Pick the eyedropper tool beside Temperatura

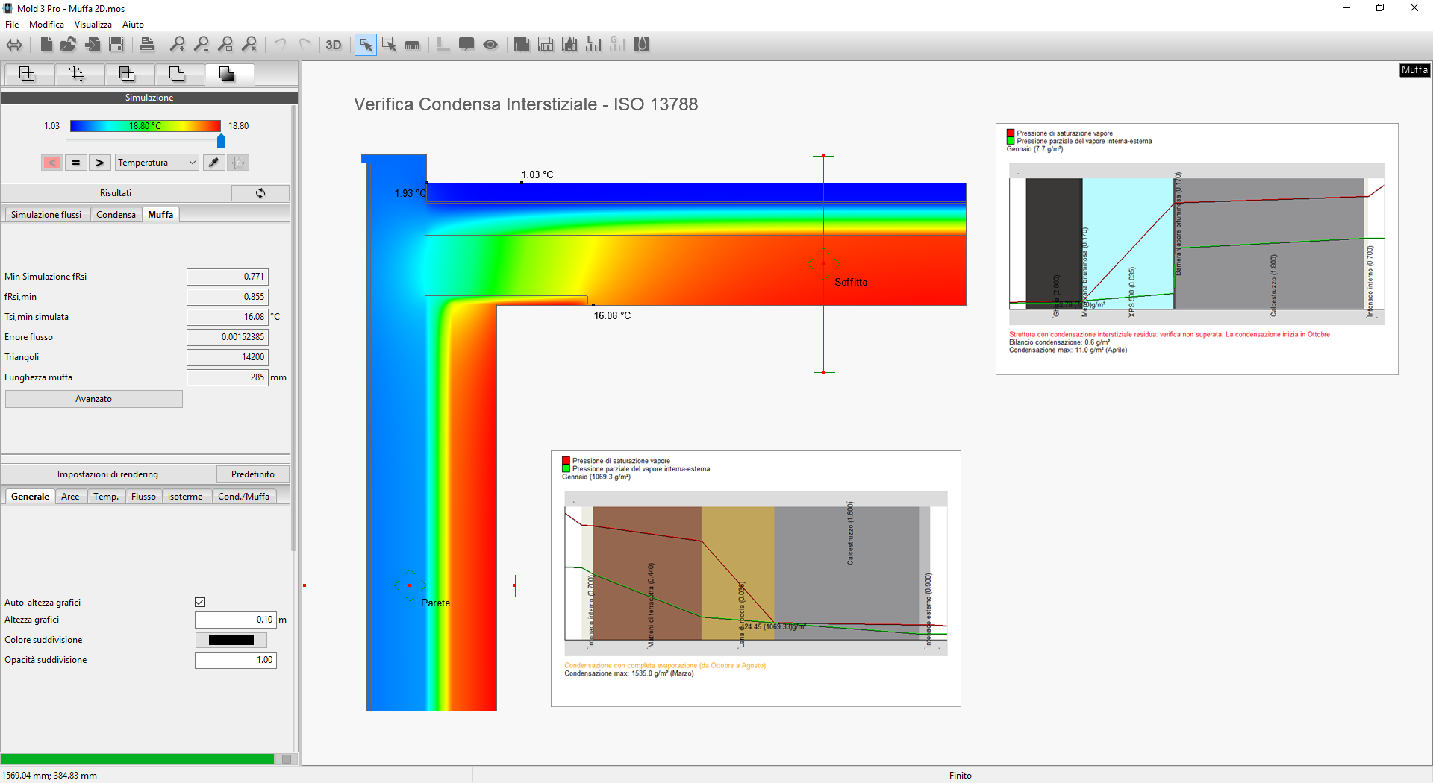tap(214, 163)
